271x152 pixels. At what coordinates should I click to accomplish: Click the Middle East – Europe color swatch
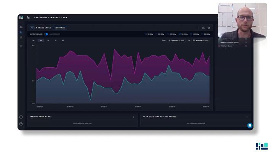point(219,46)
